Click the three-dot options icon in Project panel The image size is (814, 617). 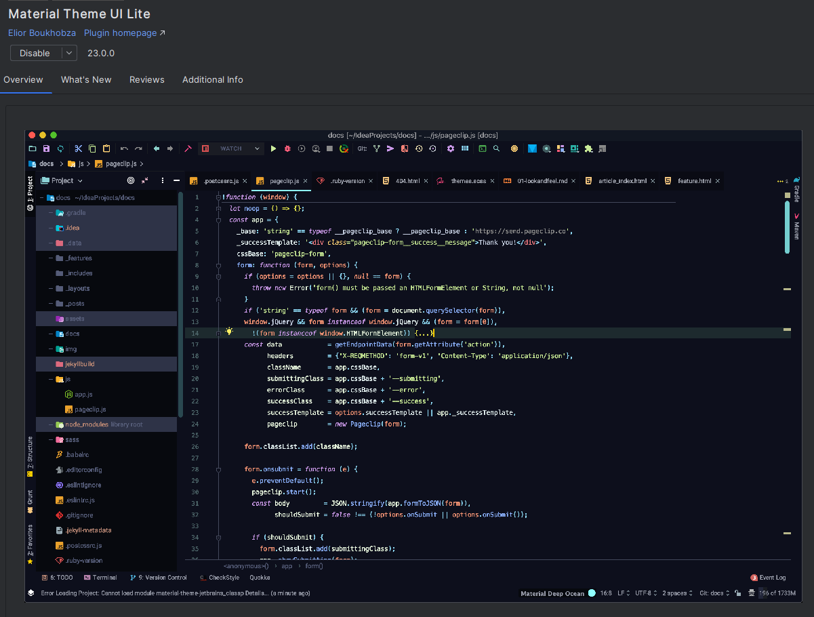click(163, 181)
